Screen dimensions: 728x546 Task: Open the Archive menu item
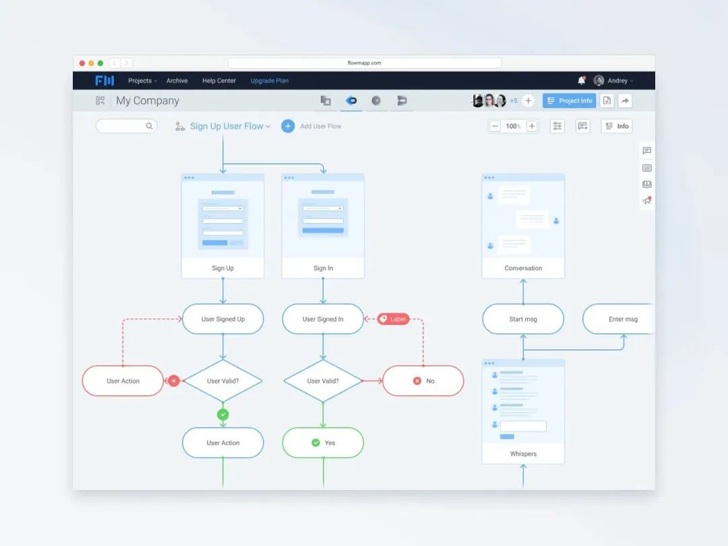[x=177, y=81]
